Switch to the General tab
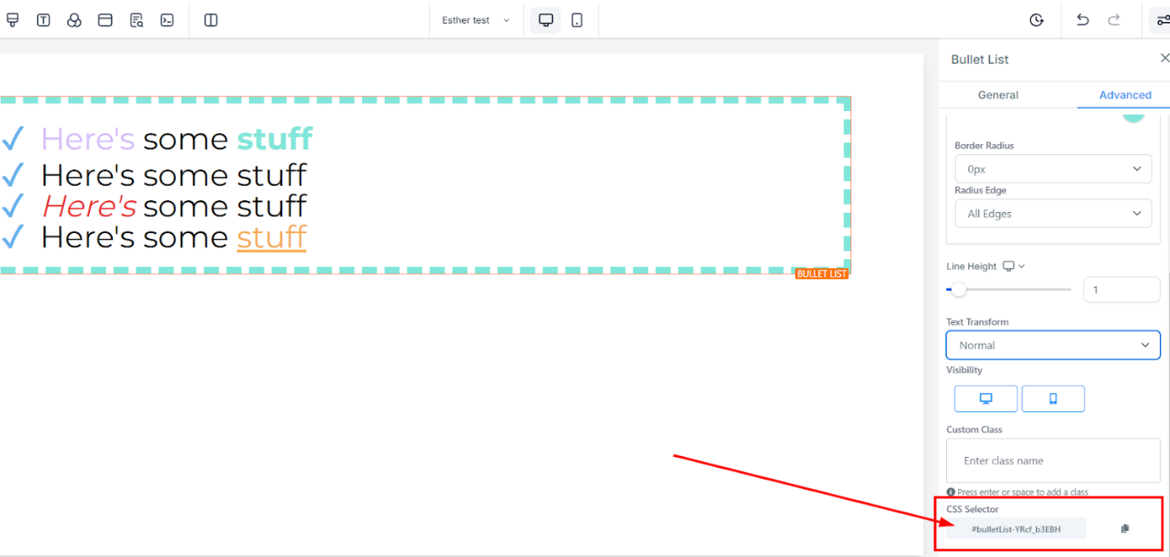Image resolution: width=1170 pixels, height=557 pixels. (998, 95)
